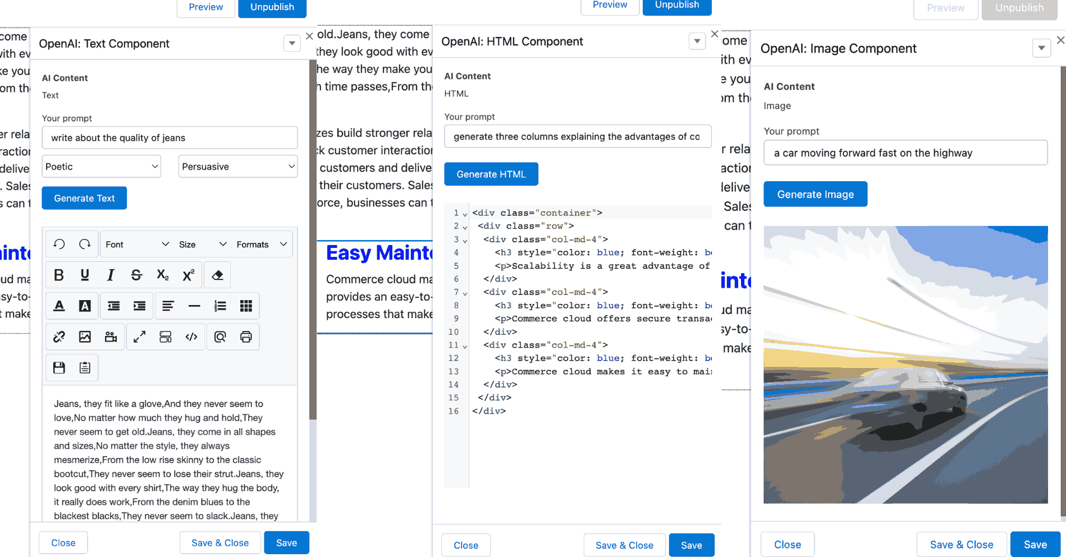Toggle bold formatting

[x=59, y=275]
